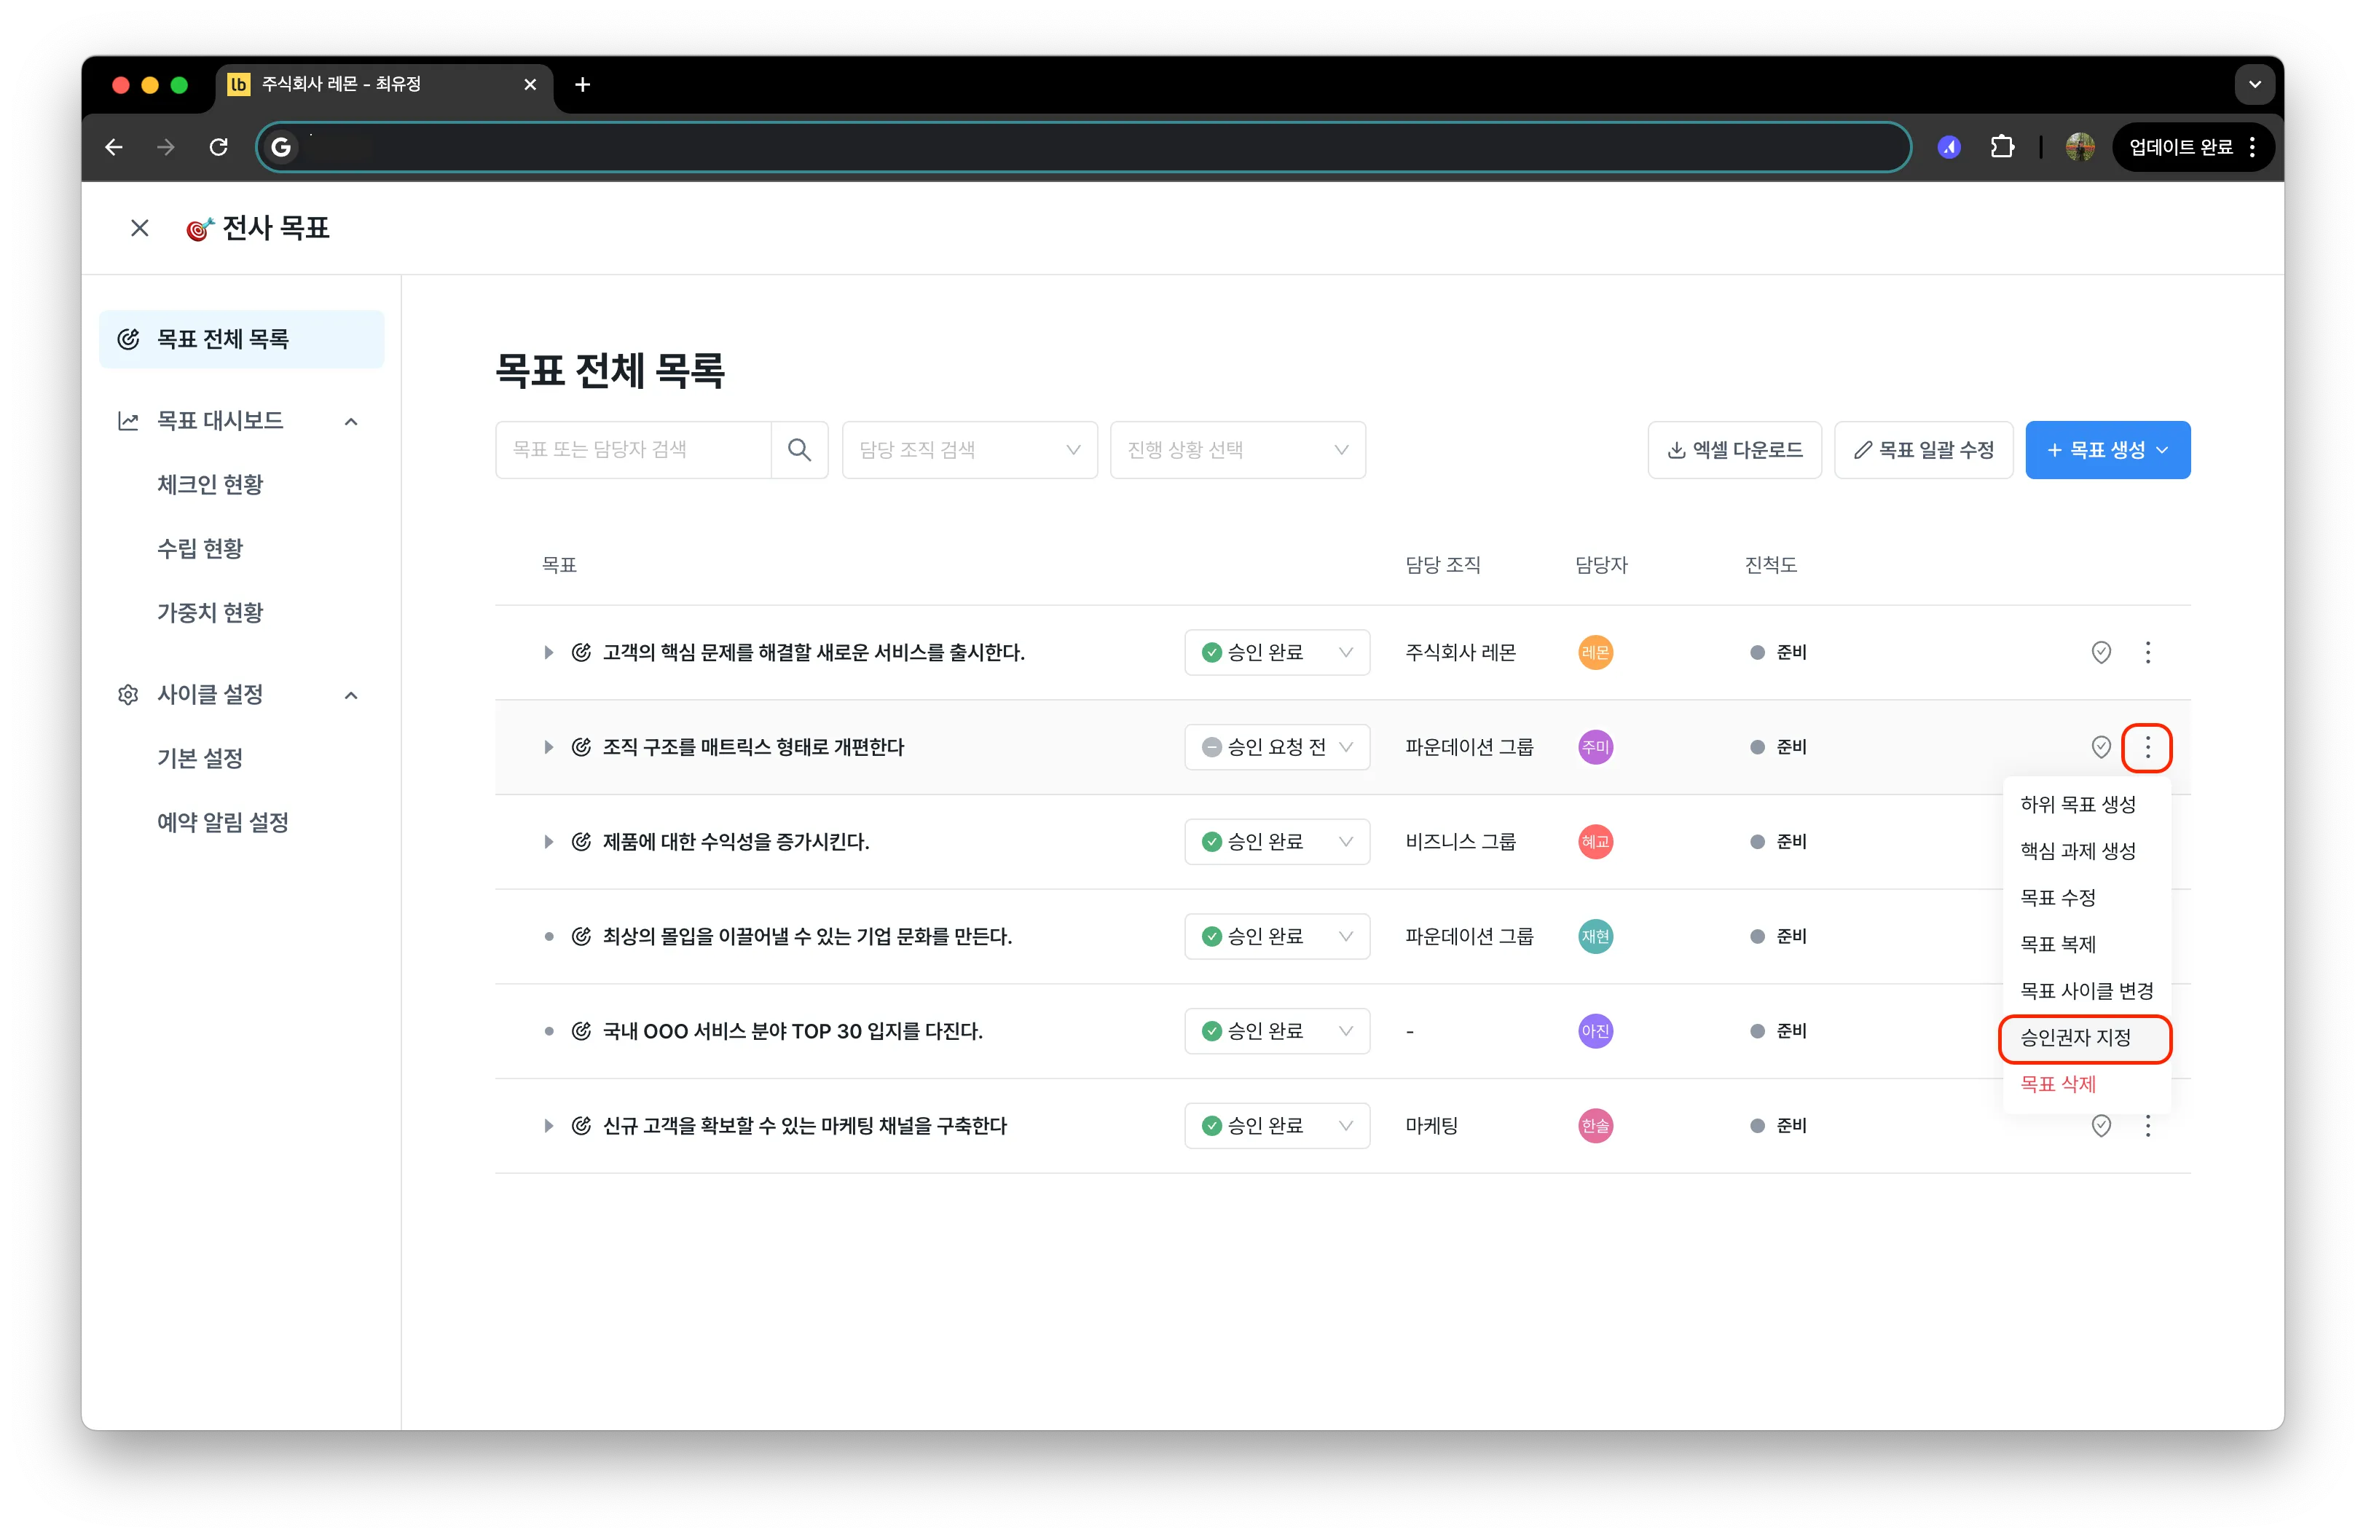2366x1538 pixels.
Task: Click the 아진 assignee avatar
Action: point(1595,1031)
